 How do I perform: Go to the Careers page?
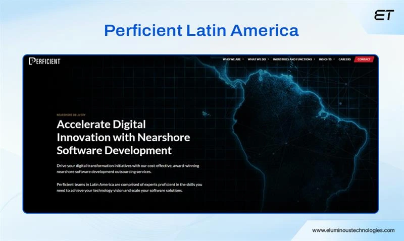(345, 59)
